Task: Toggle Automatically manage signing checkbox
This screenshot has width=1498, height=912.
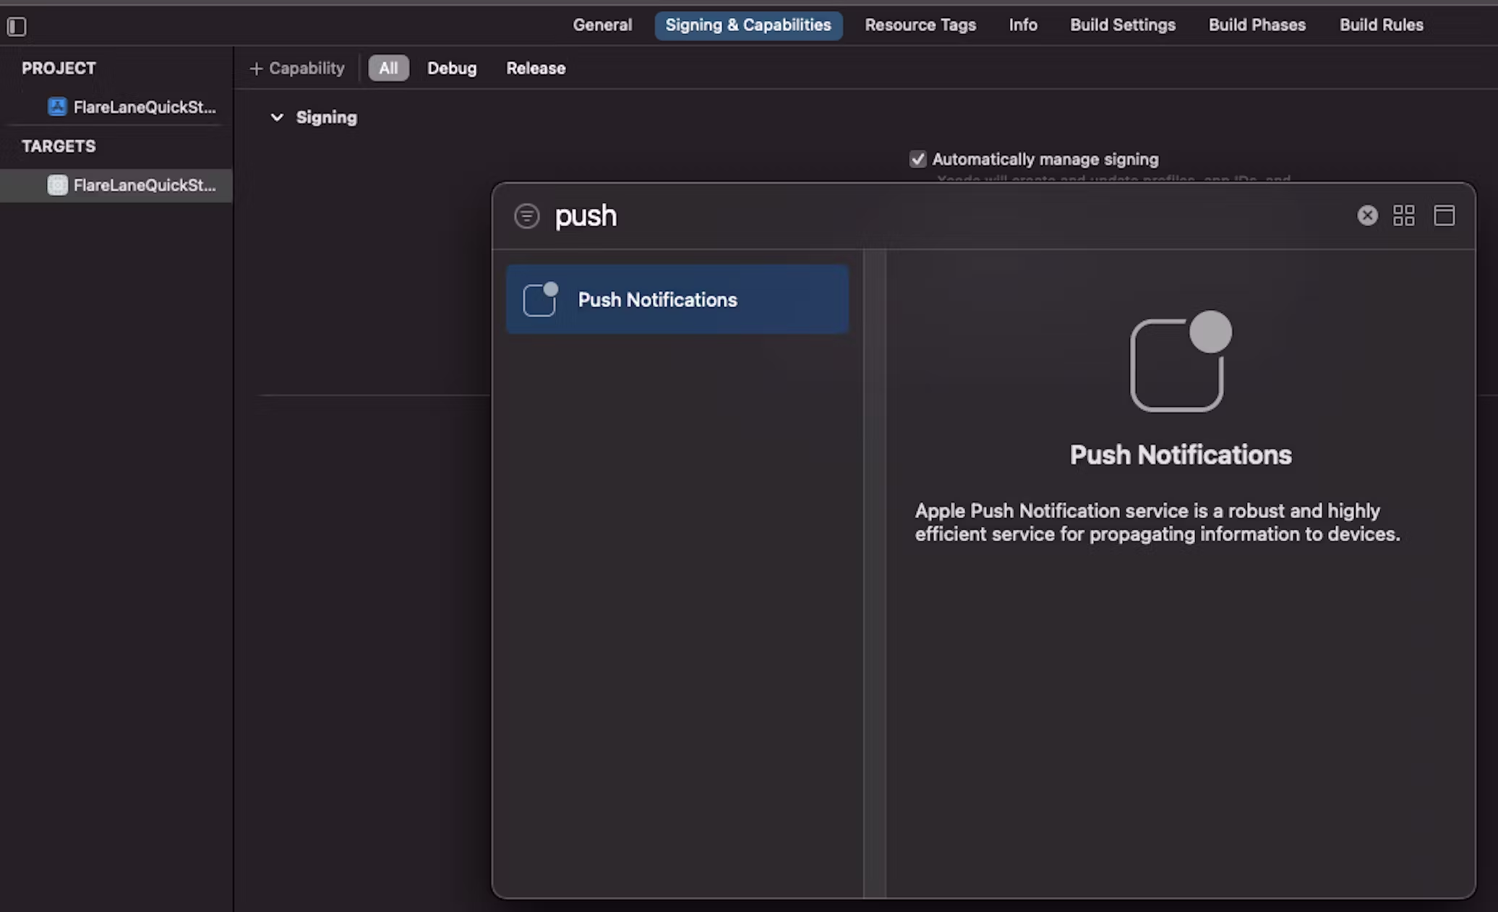Action: (x=917, y=159)
